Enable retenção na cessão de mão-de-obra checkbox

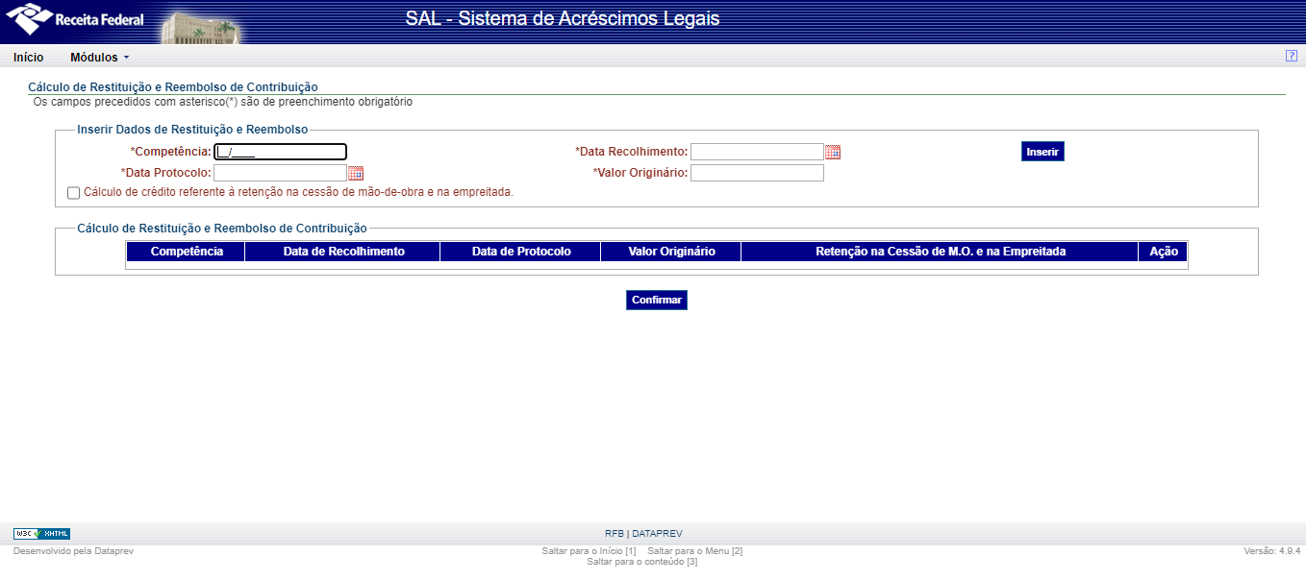click(x=74, y=193)
